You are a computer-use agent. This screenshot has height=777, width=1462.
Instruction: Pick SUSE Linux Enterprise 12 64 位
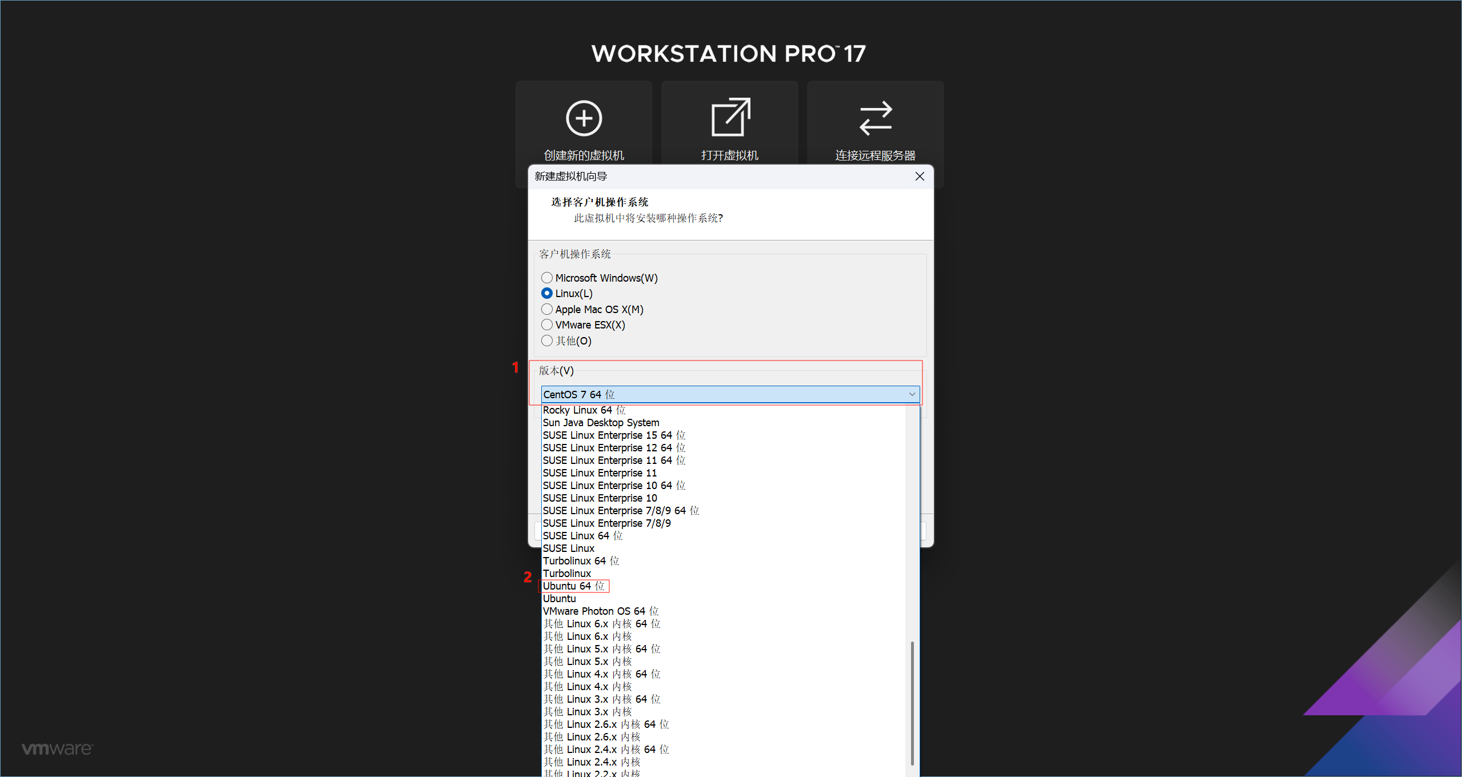[x=723, y=448]
